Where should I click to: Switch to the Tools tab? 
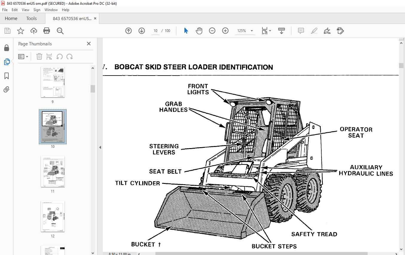[31, 19]
